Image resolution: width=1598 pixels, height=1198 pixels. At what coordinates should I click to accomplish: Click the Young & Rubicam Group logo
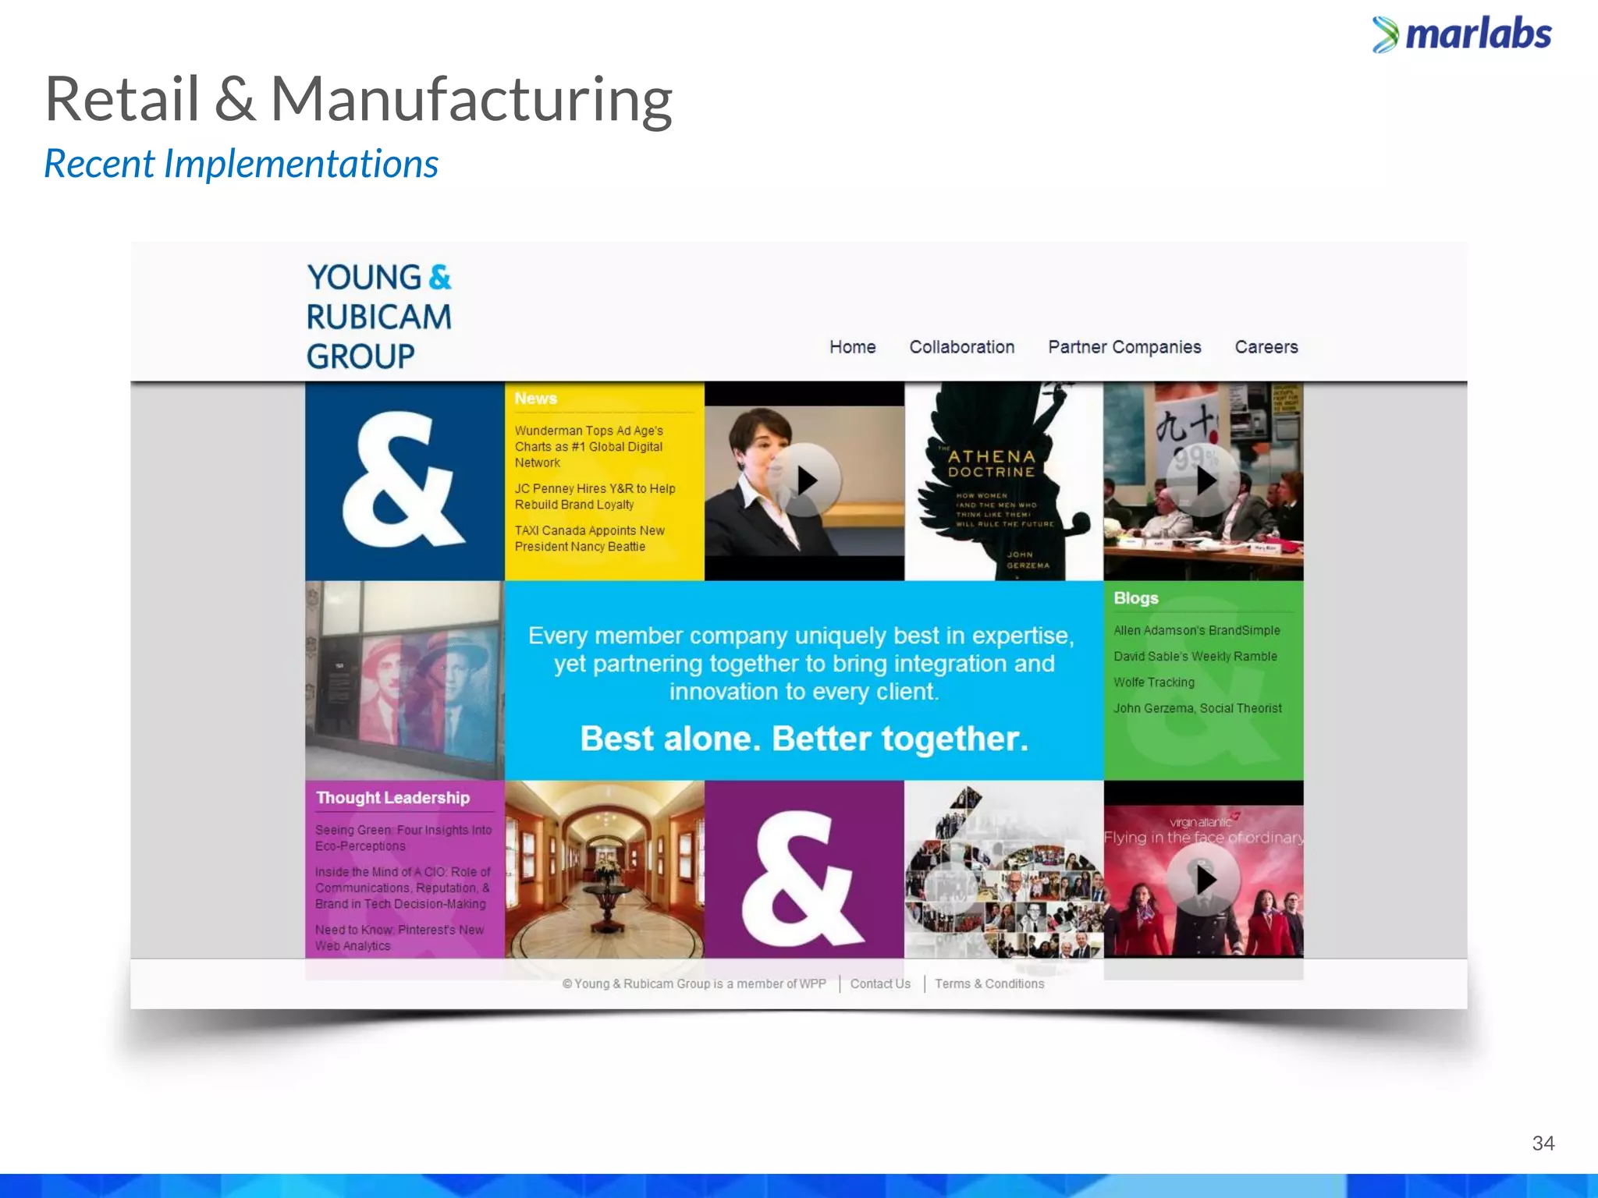click(x=378, y=317)
